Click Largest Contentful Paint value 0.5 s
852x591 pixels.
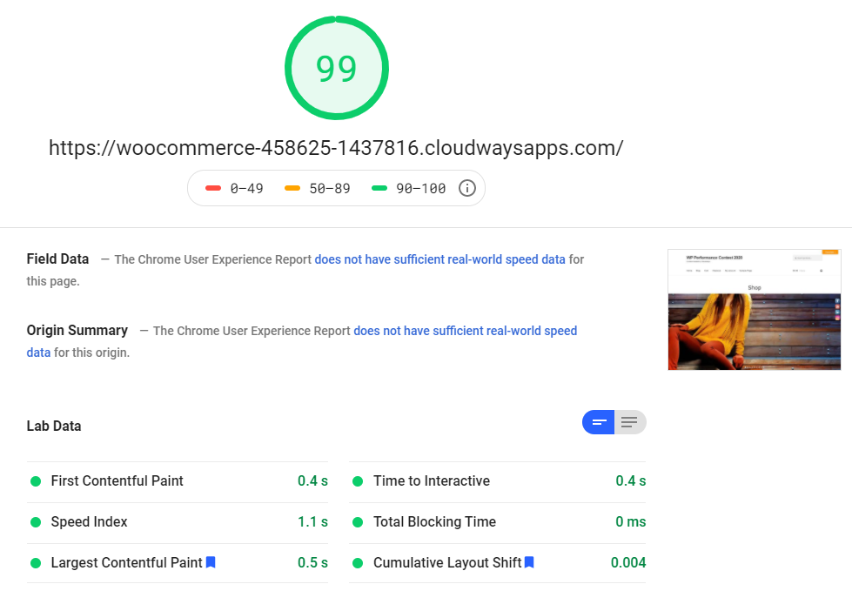tap(313, 562)
